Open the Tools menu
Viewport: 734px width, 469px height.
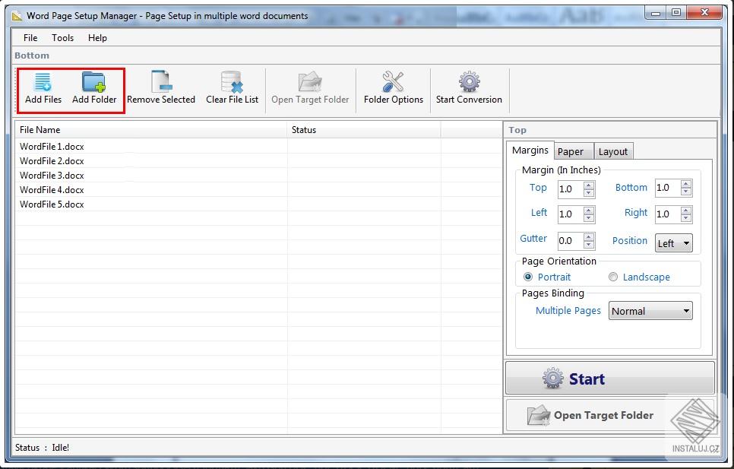pos(63,38)
